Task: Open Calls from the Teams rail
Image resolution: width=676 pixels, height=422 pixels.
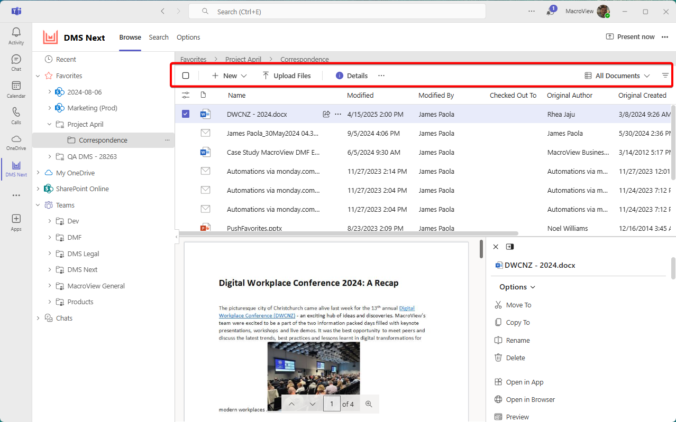Action: [16, 116]
